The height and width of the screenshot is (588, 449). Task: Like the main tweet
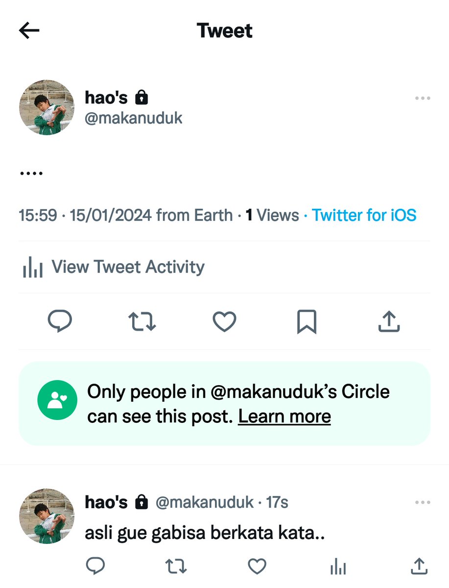(x=225, y=322)
